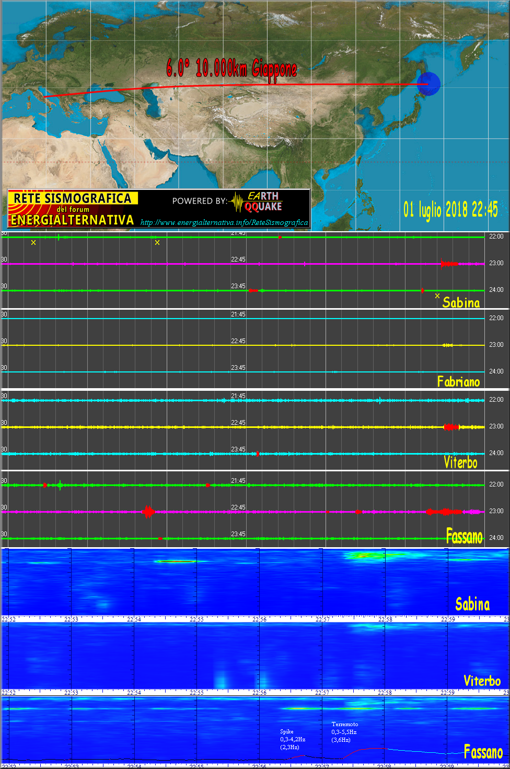Click the RETE SISMOGRAFICA logo banner

point(73,209)
